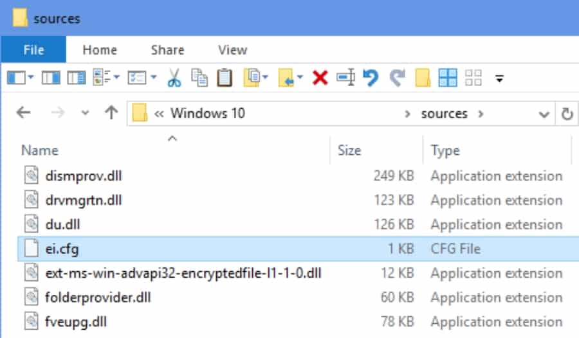Go back with the Back arrow

pos(24,112)
